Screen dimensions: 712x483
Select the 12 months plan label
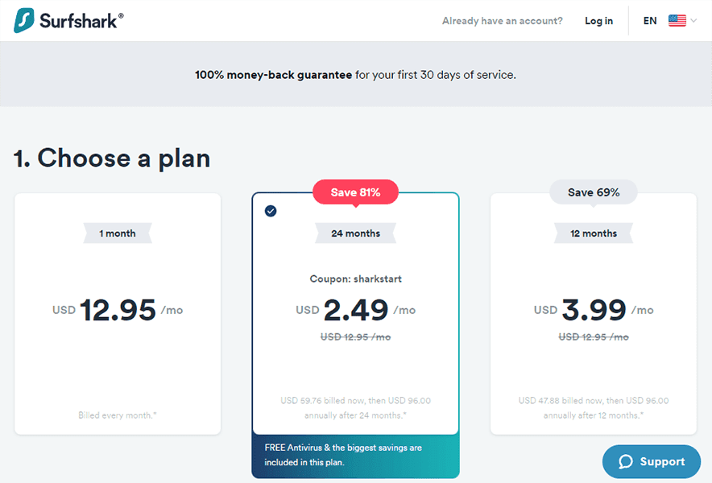click(x=594, y=233)
